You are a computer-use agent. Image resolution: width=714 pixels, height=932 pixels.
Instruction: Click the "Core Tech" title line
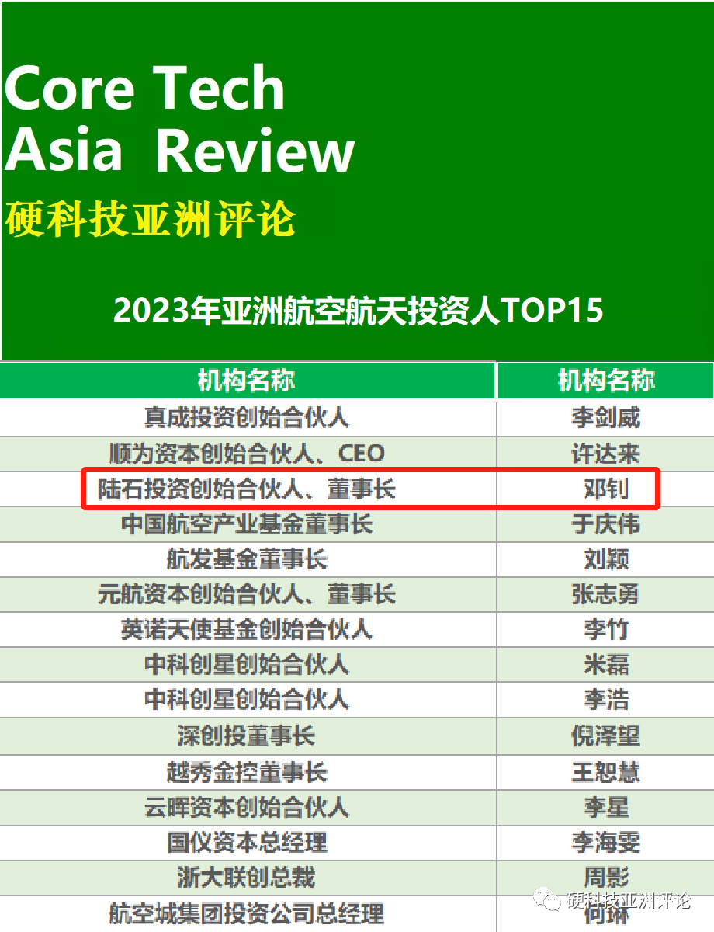(x=145, y=87)
